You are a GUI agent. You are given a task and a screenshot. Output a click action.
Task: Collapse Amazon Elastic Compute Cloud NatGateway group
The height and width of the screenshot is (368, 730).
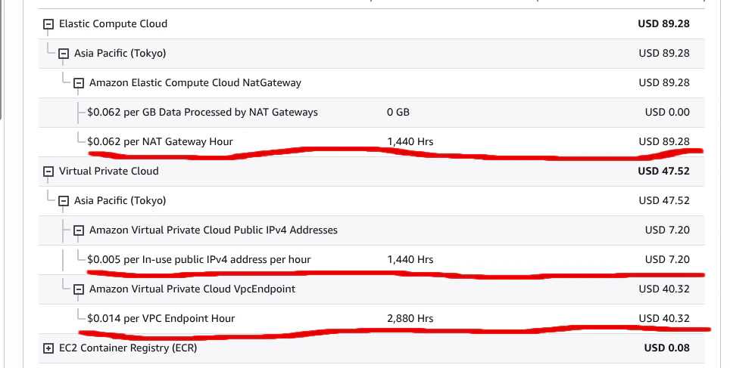tap(79, 83)
